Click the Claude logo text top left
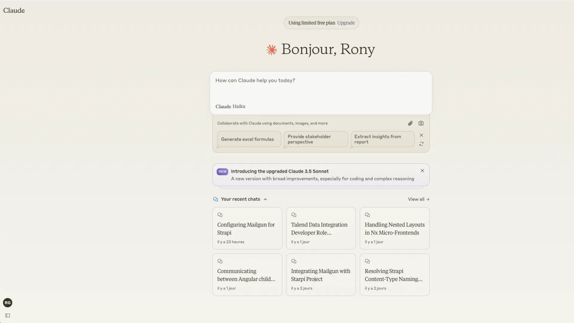This screenshot has width=574, height=323. (x=14, y=10)
